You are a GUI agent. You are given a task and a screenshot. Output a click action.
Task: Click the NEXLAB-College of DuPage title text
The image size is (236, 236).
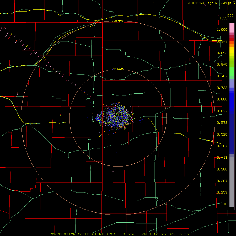[x=210, y=3]
